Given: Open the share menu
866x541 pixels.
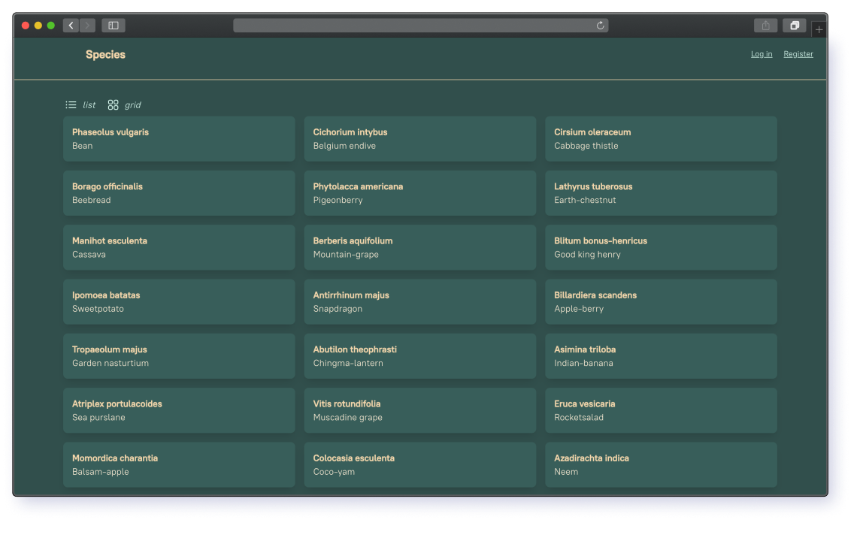Looking at the screenshot, I should coord(765,26).
